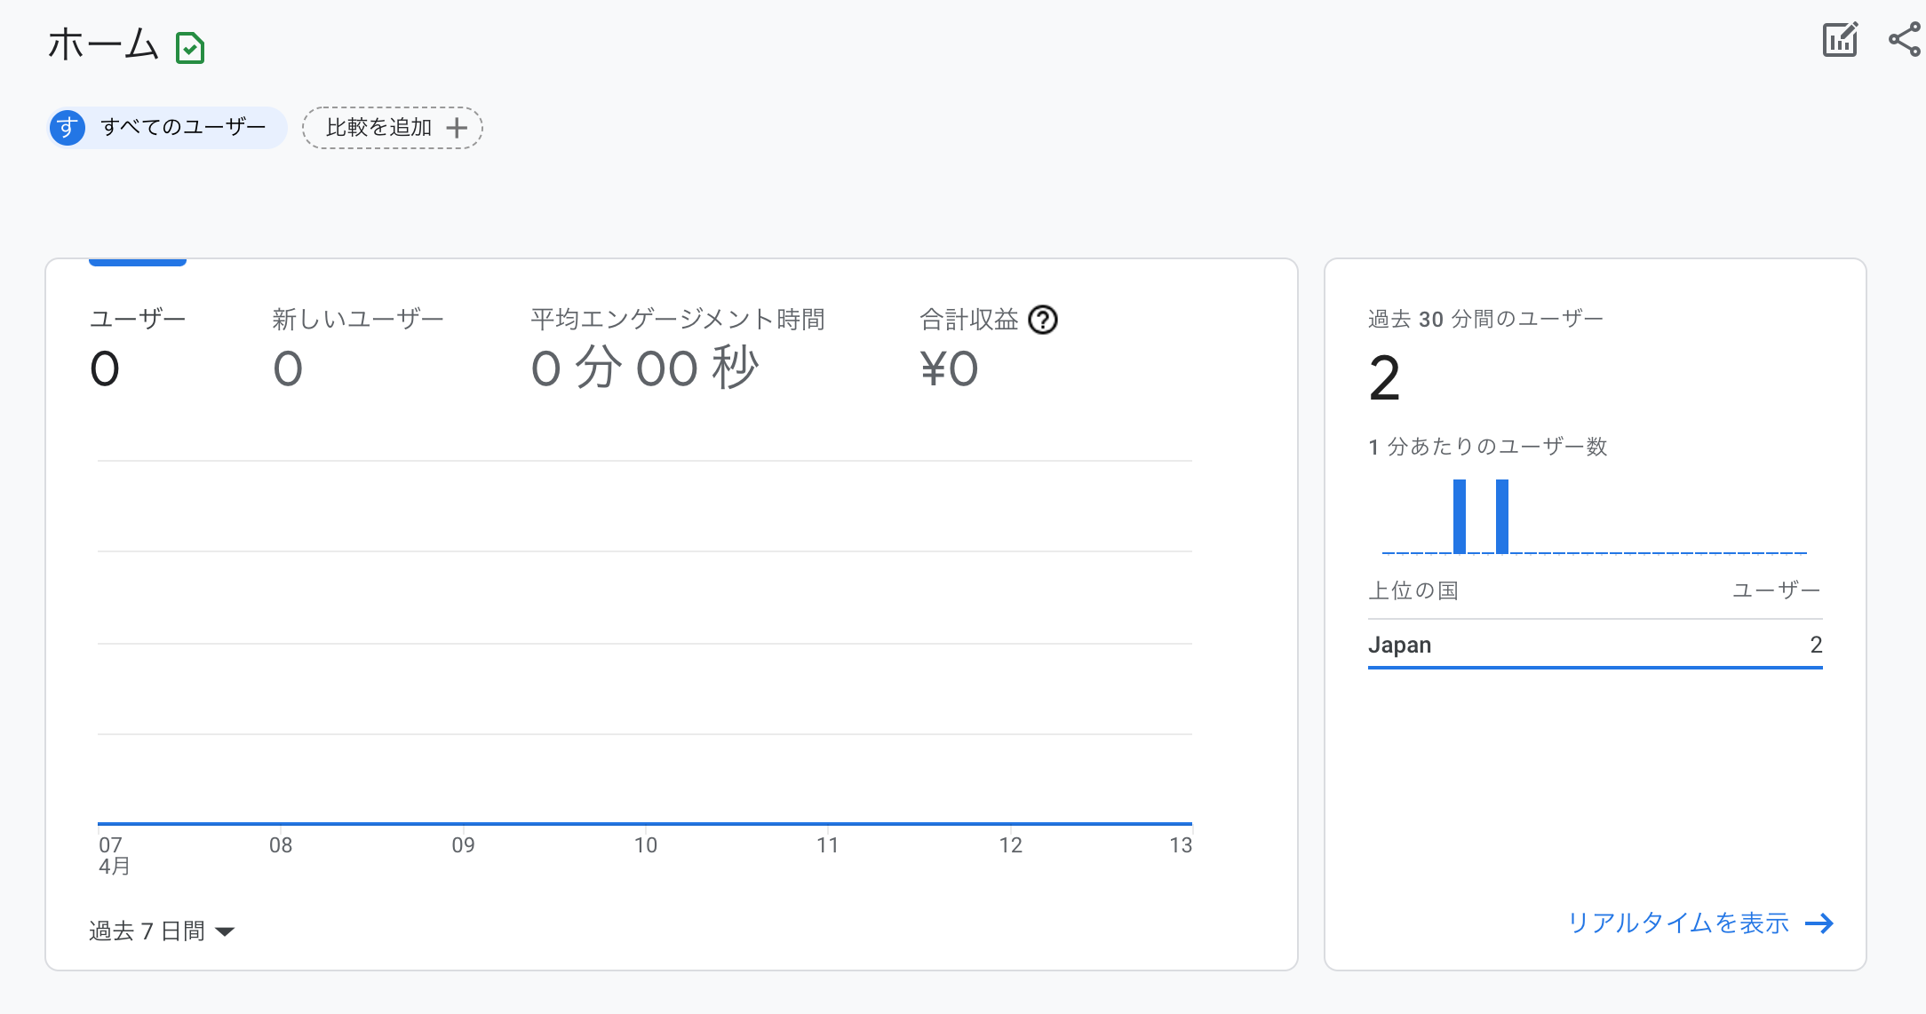Click the plus icon in 比較を追加
The height and width of the screenshot is (1014, 1926).
tap(457, 128)
